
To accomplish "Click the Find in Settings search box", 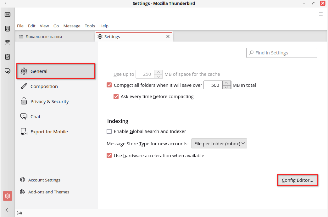I will [281, 53].
